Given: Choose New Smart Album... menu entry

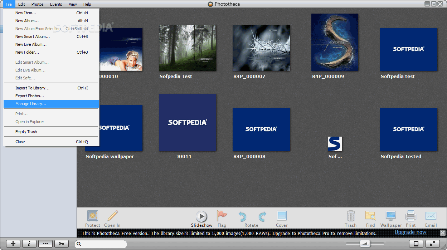Looking at the screenshot, I should point(51,36).
